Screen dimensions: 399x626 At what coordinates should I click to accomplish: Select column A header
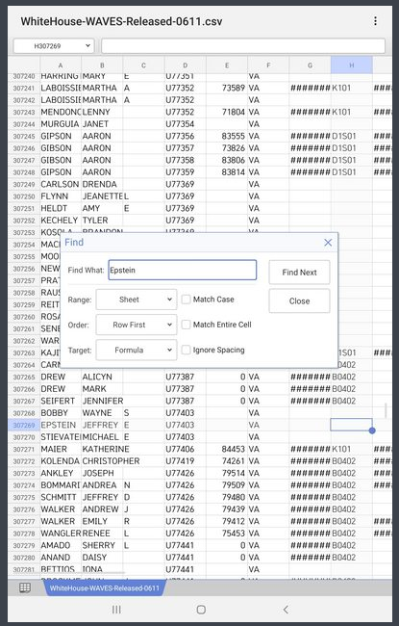point(61,65)
